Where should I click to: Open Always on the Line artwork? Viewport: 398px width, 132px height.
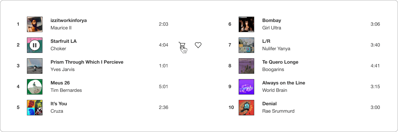[x=246, y=87]
